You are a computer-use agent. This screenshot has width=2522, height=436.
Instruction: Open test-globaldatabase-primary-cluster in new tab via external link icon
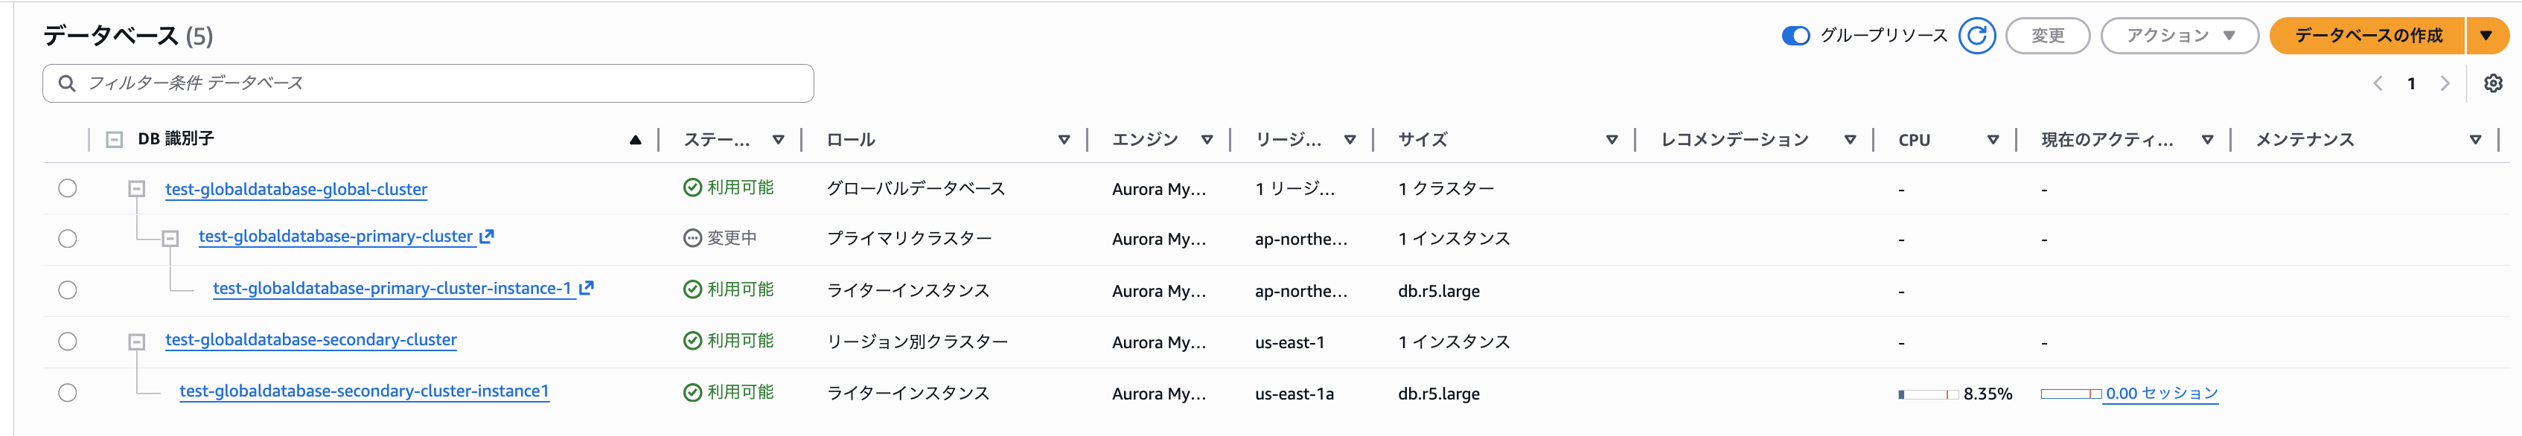tap(490, 236)
